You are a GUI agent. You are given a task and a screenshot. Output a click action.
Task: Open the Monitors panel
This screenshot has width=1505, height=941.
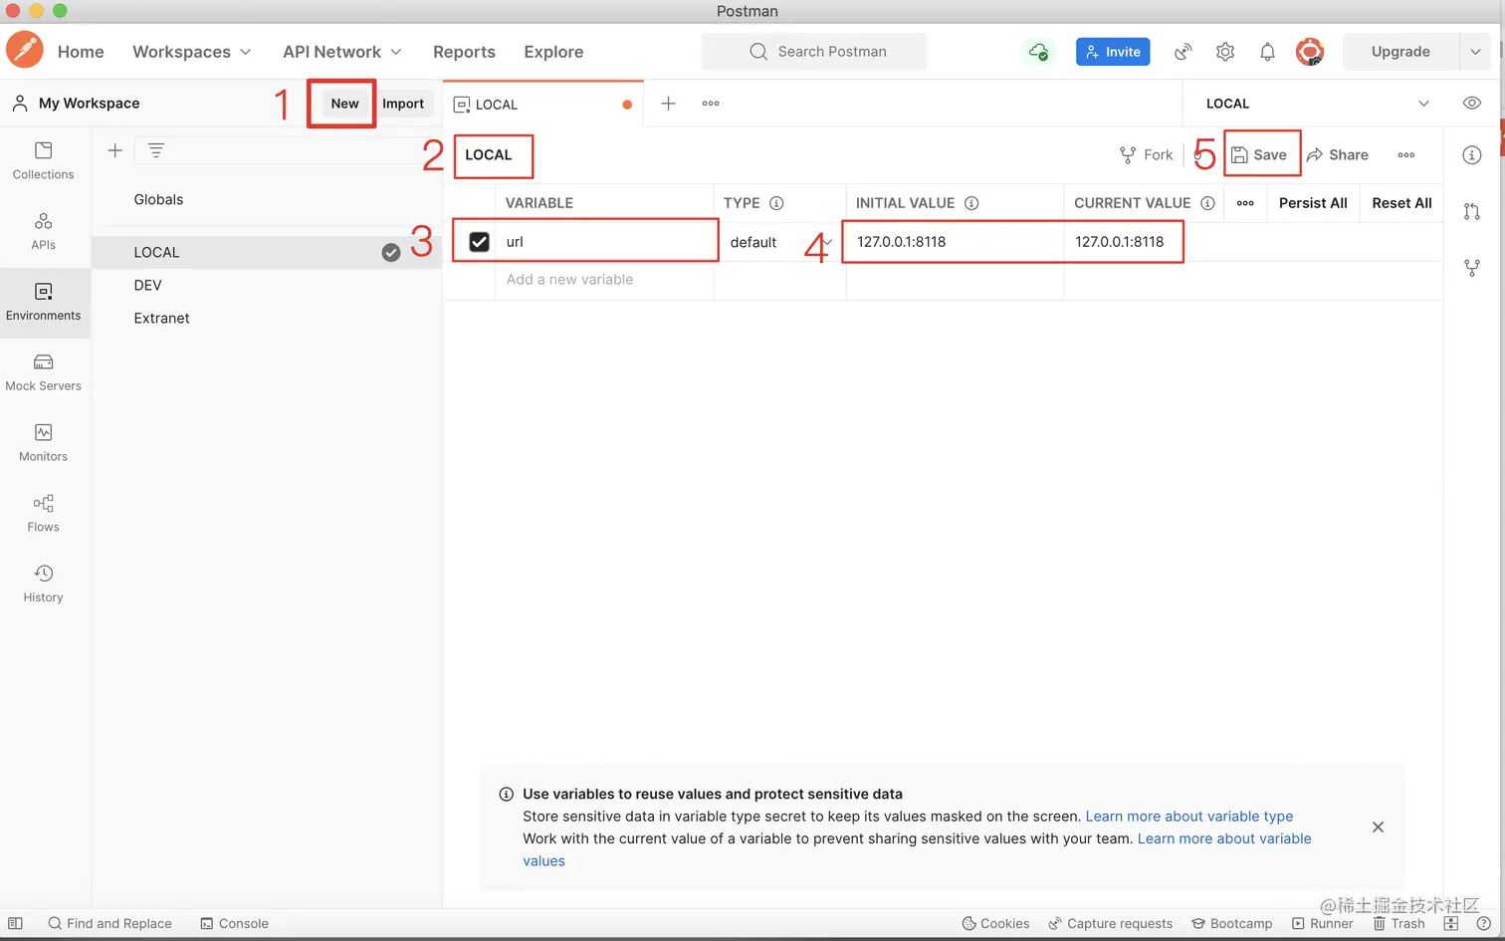44,443
